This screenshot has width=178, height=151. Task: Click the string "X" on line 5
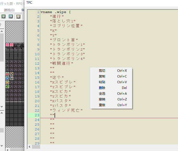pyautogui.click(x=53, y=31)
